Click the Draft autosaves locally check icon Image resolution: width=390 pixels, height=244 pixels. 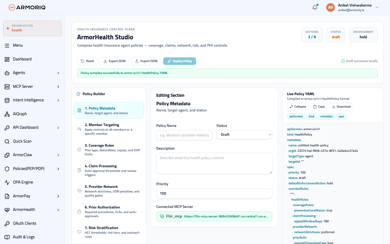(343, 61)
